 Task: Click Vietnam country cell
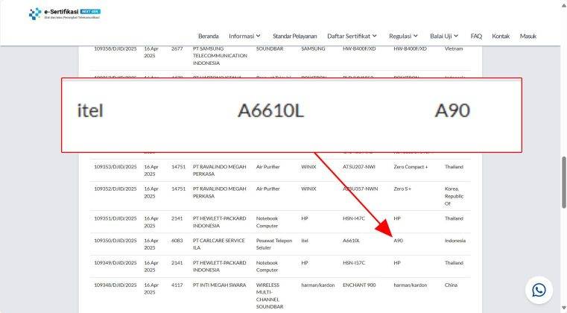click(454, 48)
